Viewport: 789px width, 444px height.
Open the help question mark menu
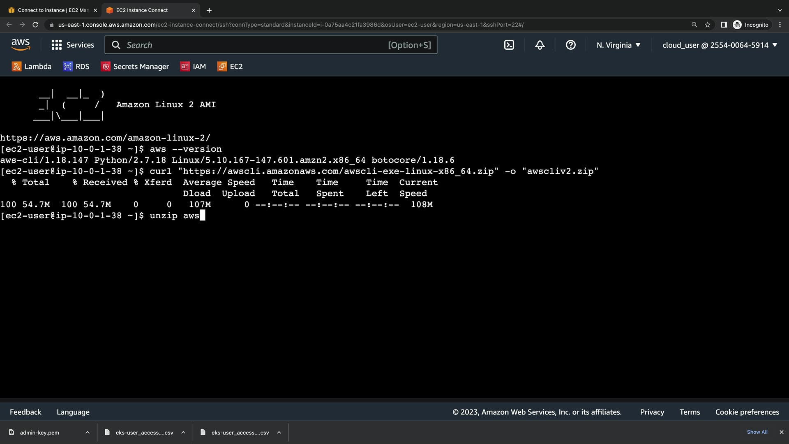pyautogui.click(x=570, y=45)
